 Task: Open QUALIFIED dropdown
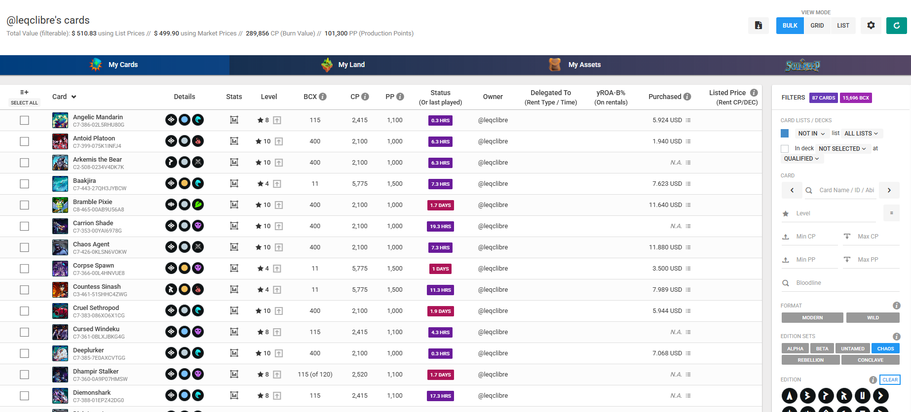pyautogui.click(x=801, y=159)
